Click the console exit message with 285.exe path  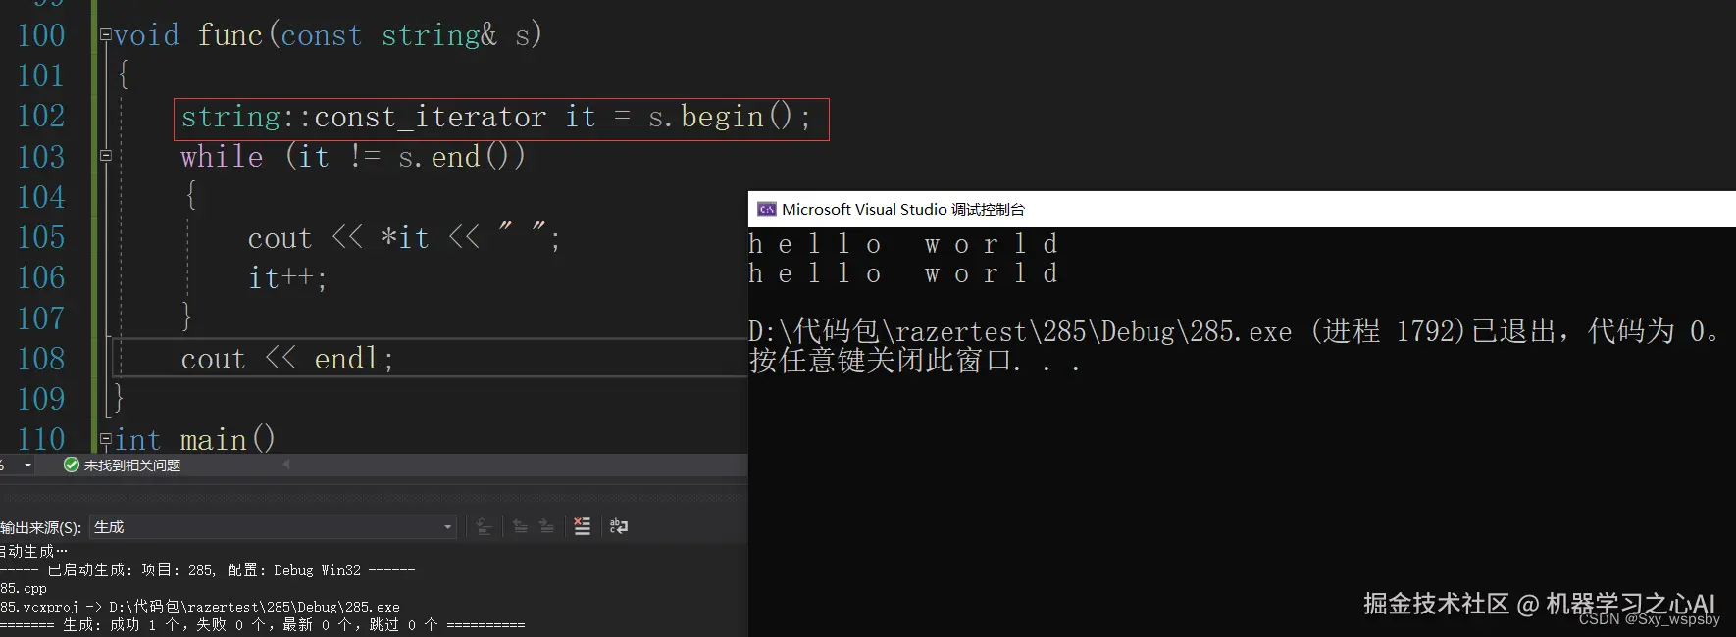[x=1235, y=331]
